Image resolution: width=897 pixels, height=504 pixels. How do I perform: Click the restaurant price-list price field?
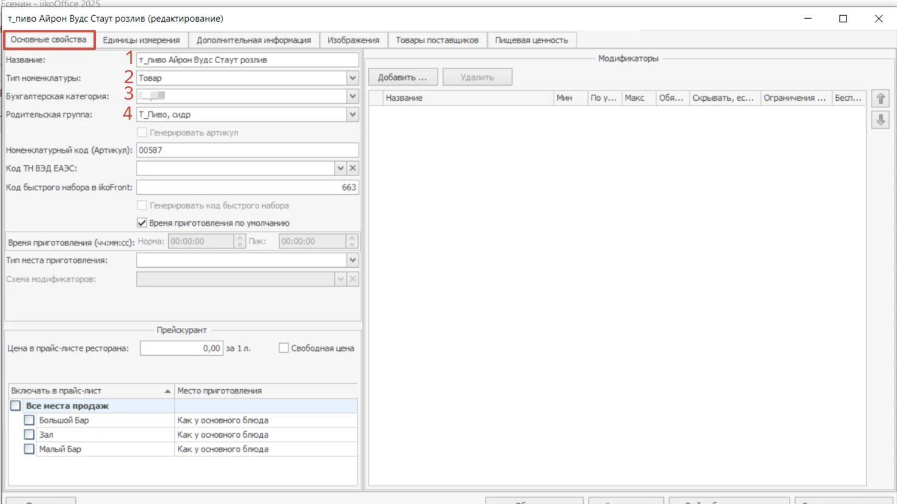(181, 348)
